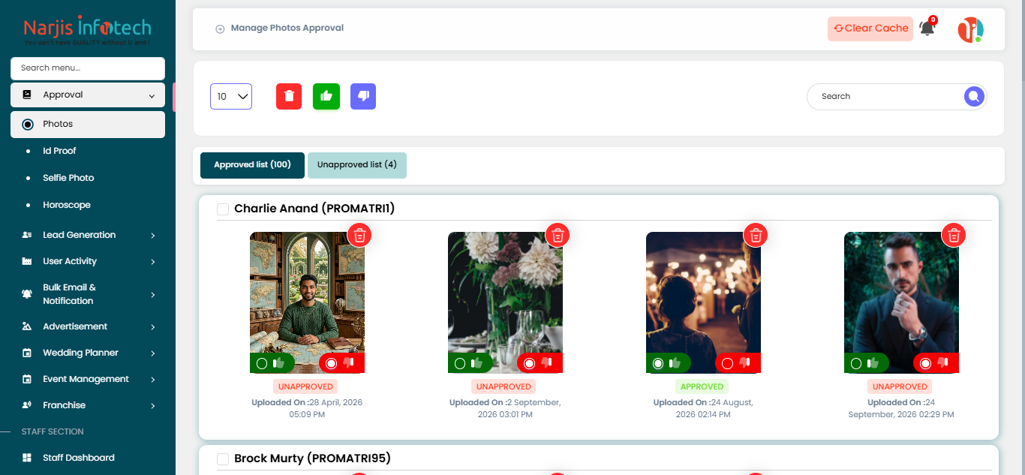Open the page size dropdown showing 10
This screenshot has width=1025, height=475.
(x=231, y=96)
